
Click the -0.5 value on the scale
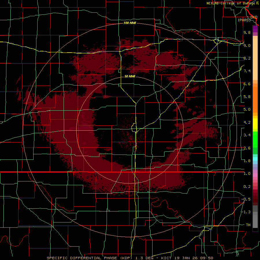pyautogui.click(x=246, y=199)
